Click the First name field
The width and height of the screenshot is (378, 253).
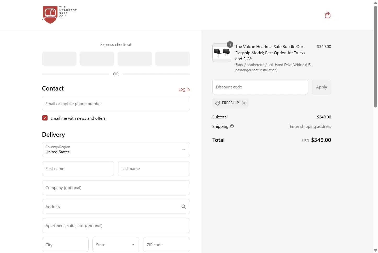point(78,169)
